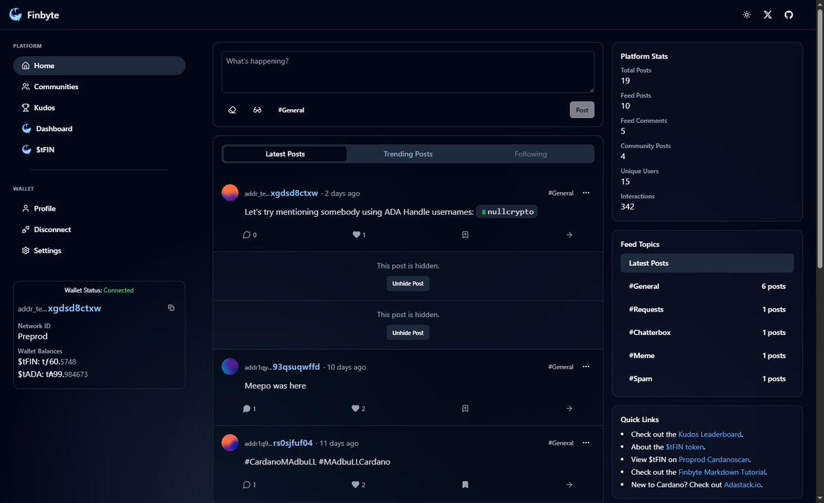Open the nullcrypto post using its arrow icon
Viewport: 824px width, 503px height.
[569, 235]
